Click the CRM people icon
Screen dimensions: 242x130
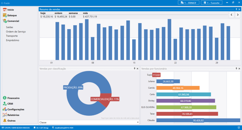click(x=5, y=104)
